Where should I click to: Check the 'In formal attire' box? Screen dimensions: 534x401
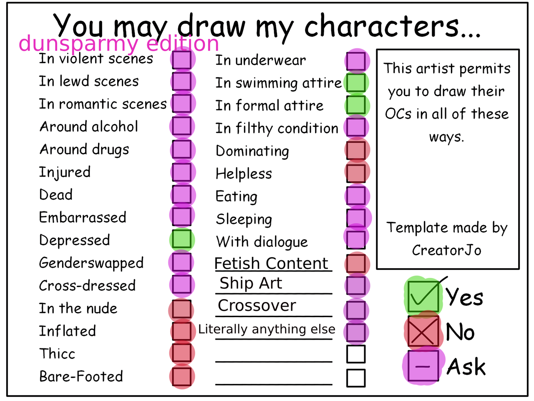[356, 105]
